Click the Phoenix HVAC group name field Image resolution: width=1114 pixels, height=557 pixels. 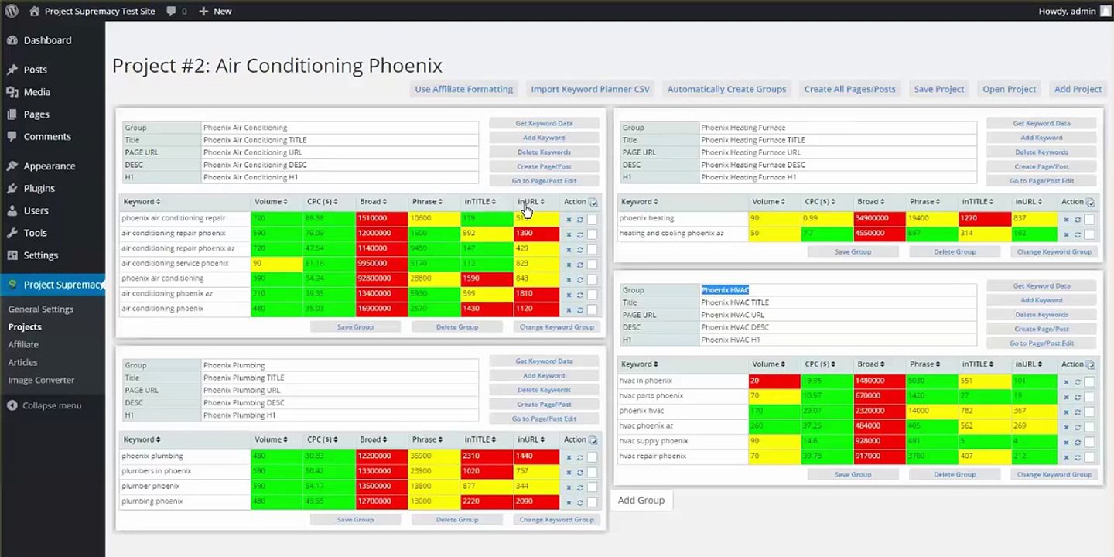838,290
